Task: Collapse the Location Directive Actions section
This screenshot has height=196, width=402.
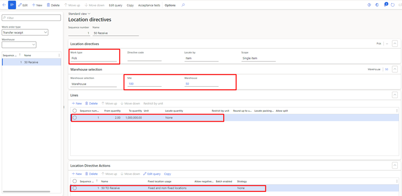Action: click(395, 165)
